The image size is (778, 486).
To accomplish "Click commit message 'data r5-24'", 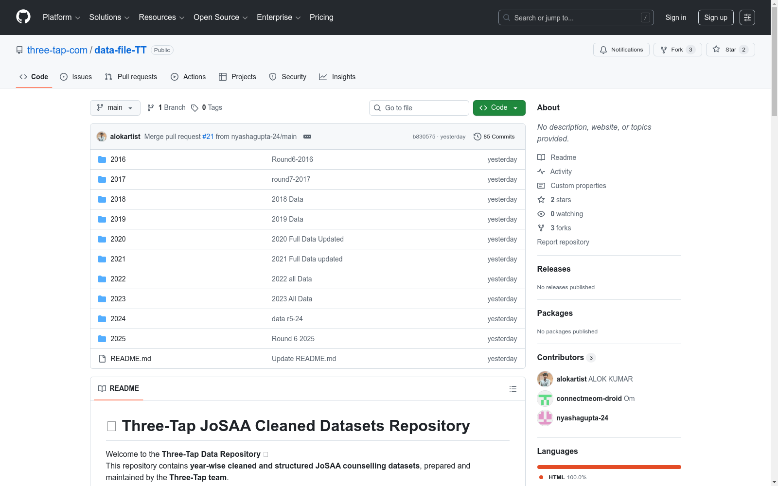I will pos(287,319).
